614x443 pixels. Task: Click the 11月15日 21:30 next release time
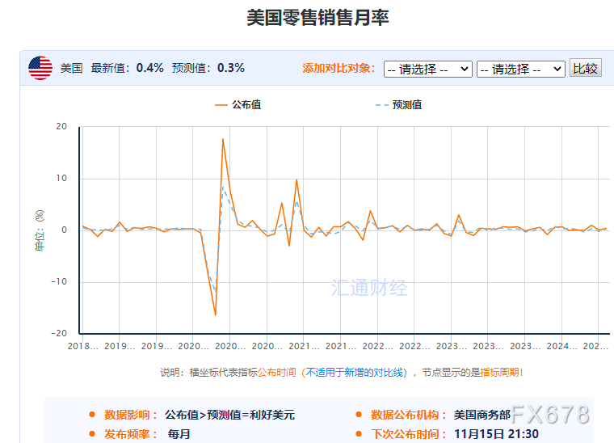pos(496,434)
